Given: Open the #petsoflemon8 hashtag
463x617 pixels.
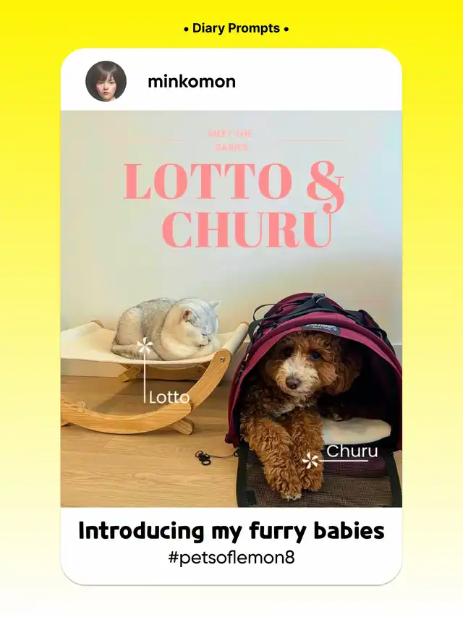Looking at the screenshot, I should 231,557.
